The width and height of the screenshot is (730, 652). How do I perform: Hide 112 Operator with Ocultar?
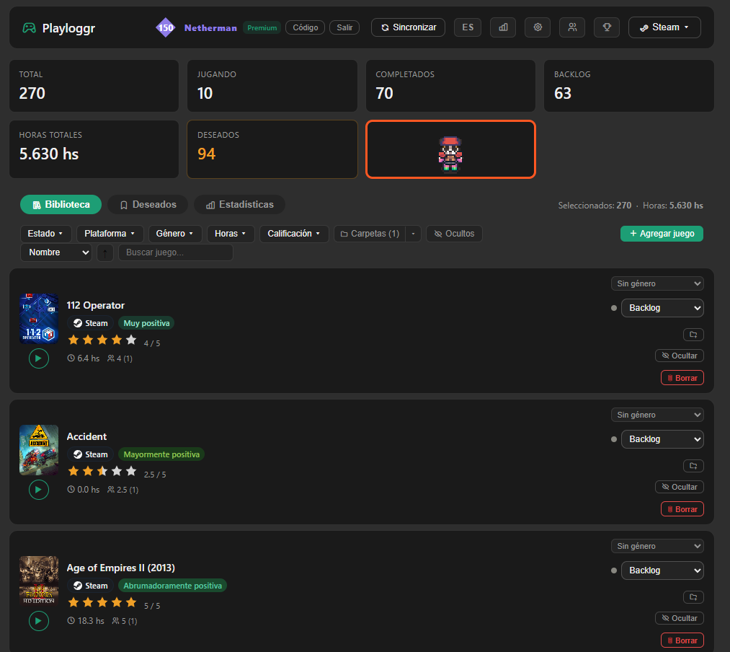tap(680, 356)
